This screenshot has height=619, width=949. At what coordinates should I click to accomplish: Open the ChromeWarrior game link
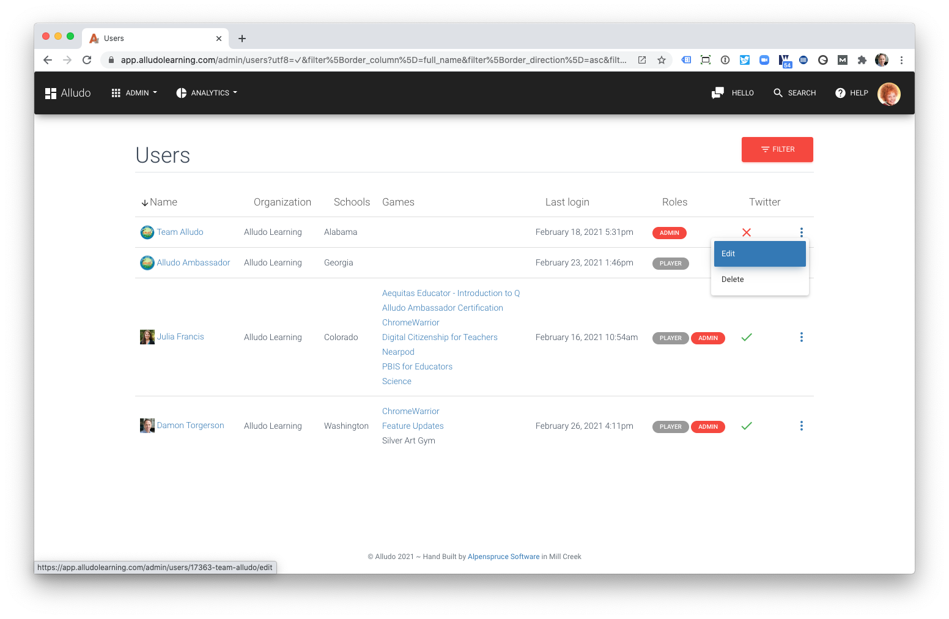click(x=410, y=322)
